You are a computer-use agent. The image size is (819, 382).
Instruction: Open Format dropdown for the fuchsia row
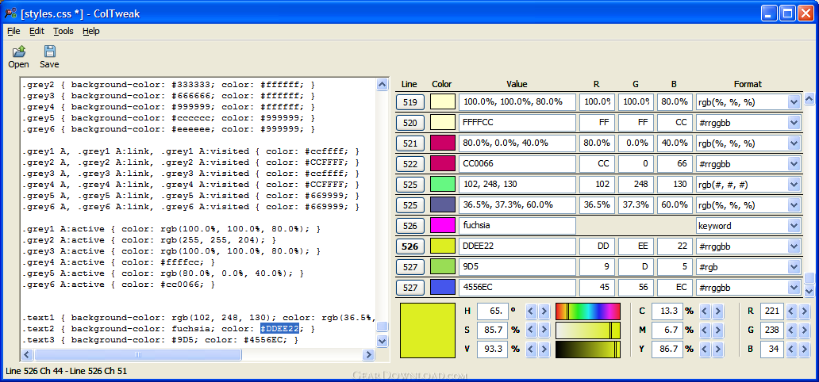click(794, 226)
